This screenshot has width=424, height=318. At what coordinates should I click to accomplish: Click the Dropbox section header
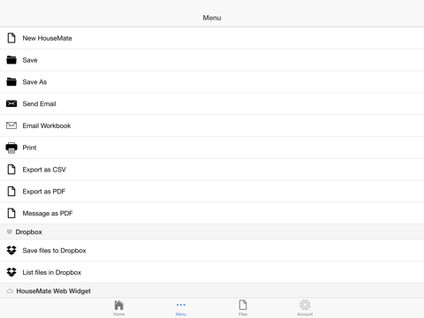(212, 231)
